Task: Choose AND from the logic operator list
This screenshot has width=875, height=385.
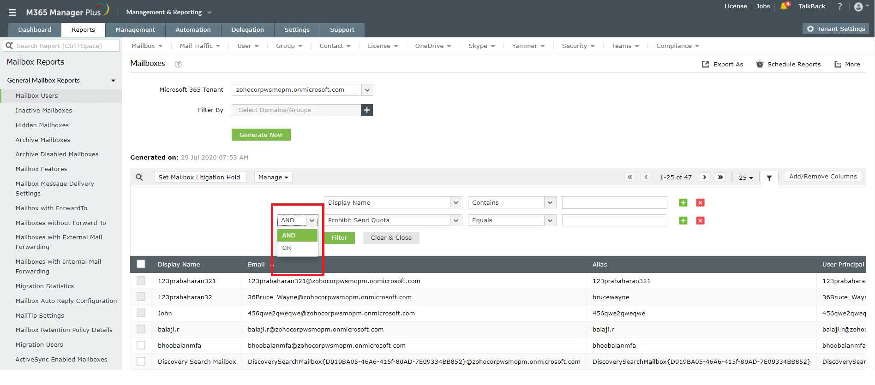Action: 297,236
